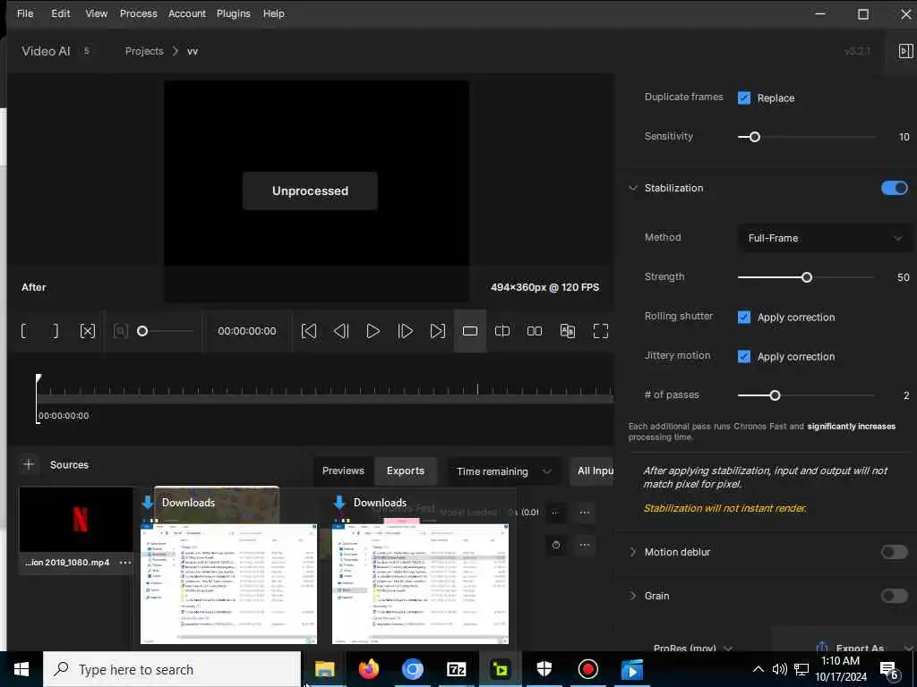Screen dimensions: 917x687
Task: Open the All Inputs filter dropdown
Action: click(x=592, y=471)
